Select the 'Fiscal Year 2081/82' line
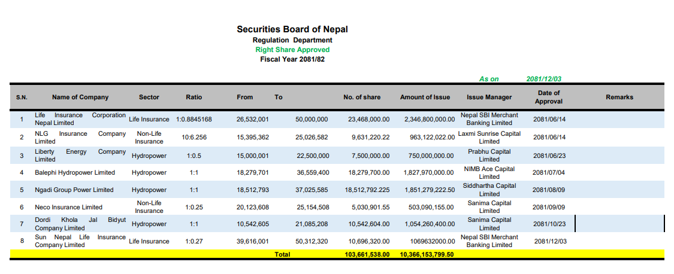The height and width of the screenshot is (274, 674). 292,59
